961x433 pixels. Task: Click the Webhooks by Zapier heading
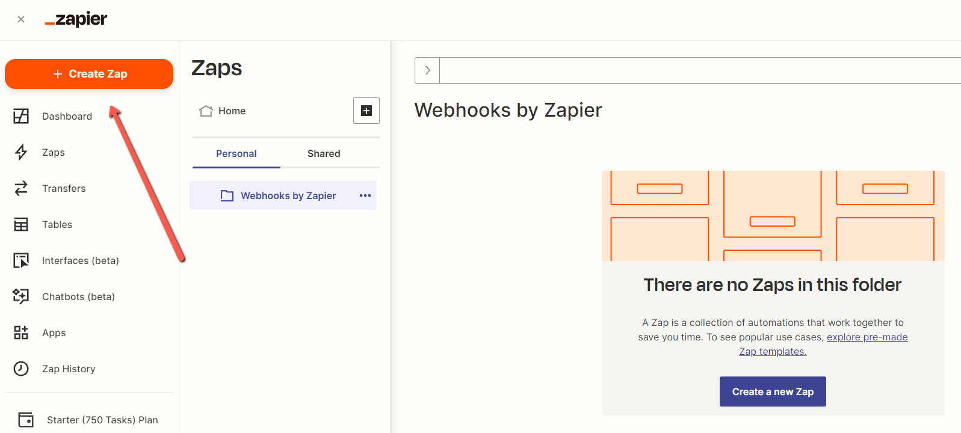click(508, 110)
